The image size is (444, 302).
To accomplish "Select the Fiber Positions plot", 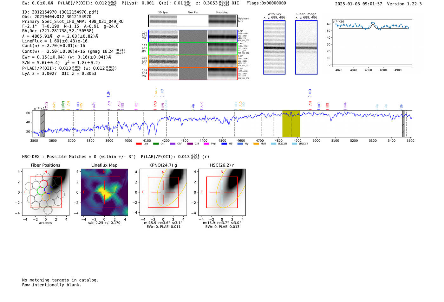I will 46,192.
